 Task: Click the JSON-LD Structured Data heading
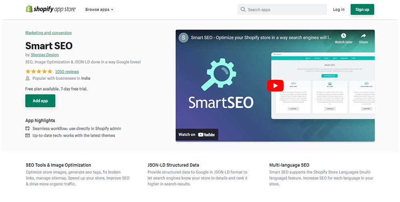point(173,165)
